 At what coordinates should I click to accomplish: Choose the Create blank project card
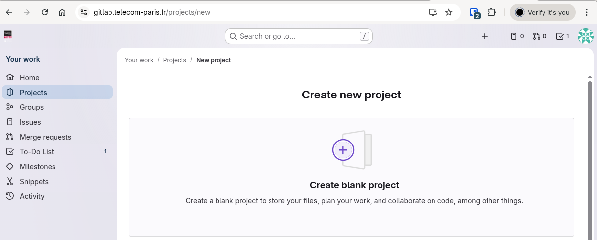(x=351, y=177)
